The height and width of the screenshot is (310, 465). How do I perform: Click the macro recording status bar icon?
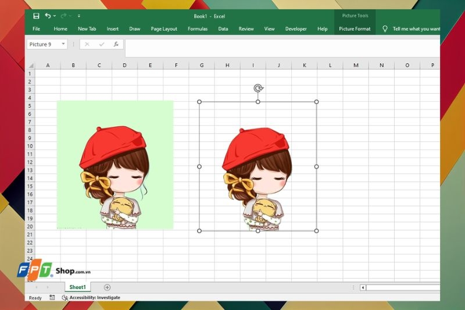click(52, 297)
